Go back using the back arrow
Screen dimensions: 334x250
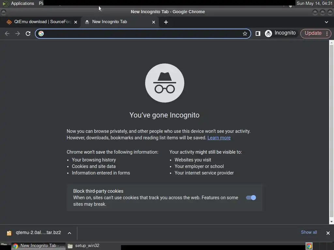pos(7,34)
